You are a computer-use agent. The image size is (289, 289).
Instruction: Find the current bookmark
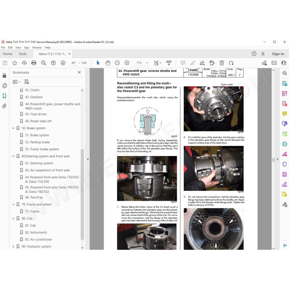coord(27,82)
